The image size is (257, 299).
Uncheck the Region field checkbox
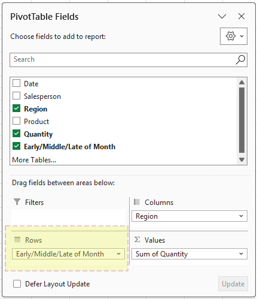[x=16, y=108]
